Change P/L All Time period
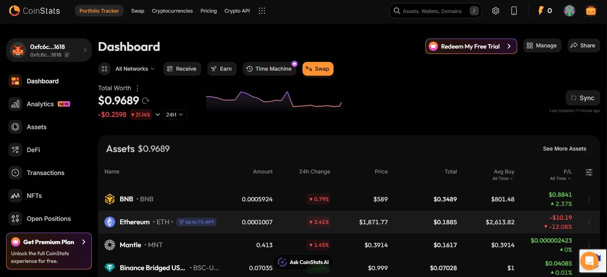 [x=560, y=178]
